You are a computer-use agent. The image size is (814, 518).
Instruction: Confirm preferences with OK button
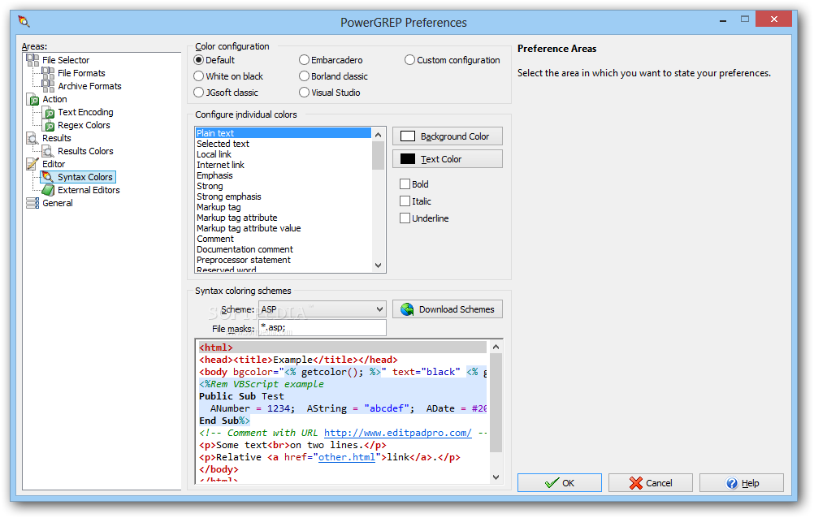pyautogui.click(x=560, y=483)
